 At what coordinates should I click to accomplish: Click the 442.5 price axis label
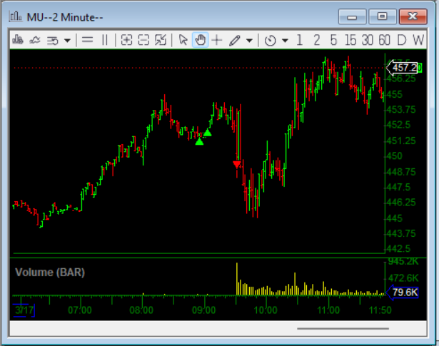398,249
